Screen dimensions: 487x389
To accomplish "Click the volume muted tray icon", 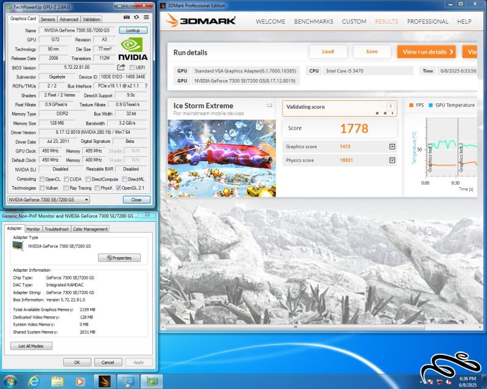I will tap(449, 382).
